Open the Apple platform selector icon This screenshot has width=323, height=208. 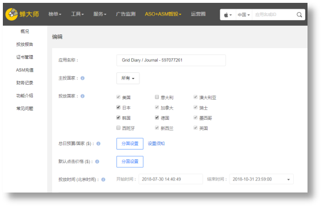(228, 15)
